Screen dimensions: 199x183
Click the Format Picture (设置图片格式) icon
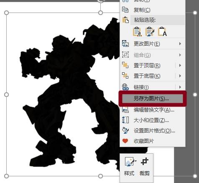[125, 130]
